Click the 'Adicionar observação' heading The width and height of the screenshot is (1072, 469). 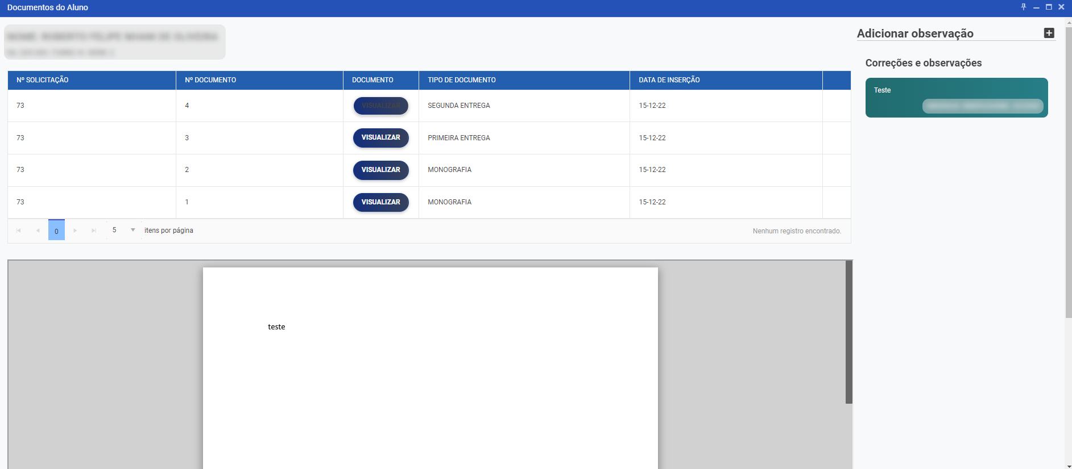915,33
